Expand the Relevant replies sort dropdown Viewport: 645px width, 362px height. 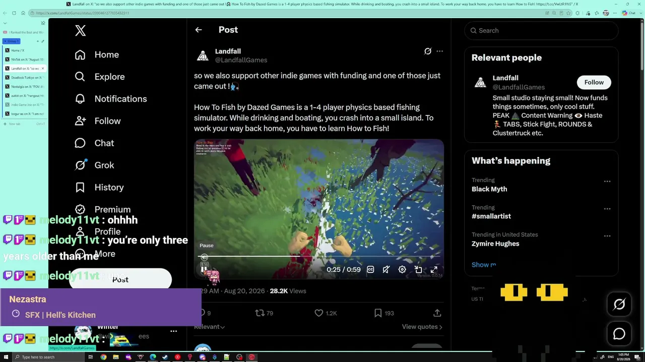point(209,327)
